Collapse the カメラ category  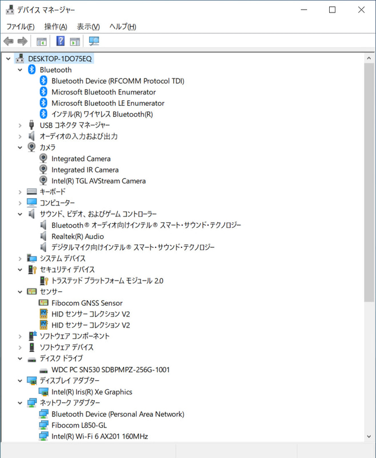(20, 148)
